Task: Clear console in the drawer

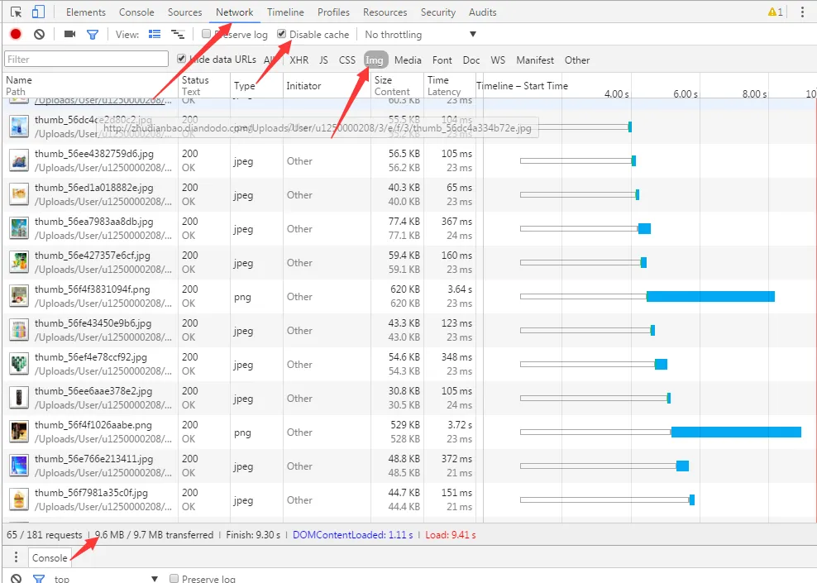Action: [17, 578]
